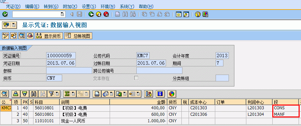
Task: Click the empty 参照 field
Action: 69,70
